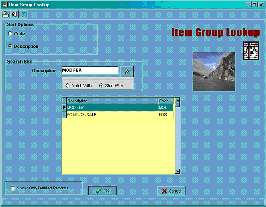Click the cliff landscape thumbnail image
Image resolution: width=266 pixels, height=207 pixels.
click(x=214, y=72)
